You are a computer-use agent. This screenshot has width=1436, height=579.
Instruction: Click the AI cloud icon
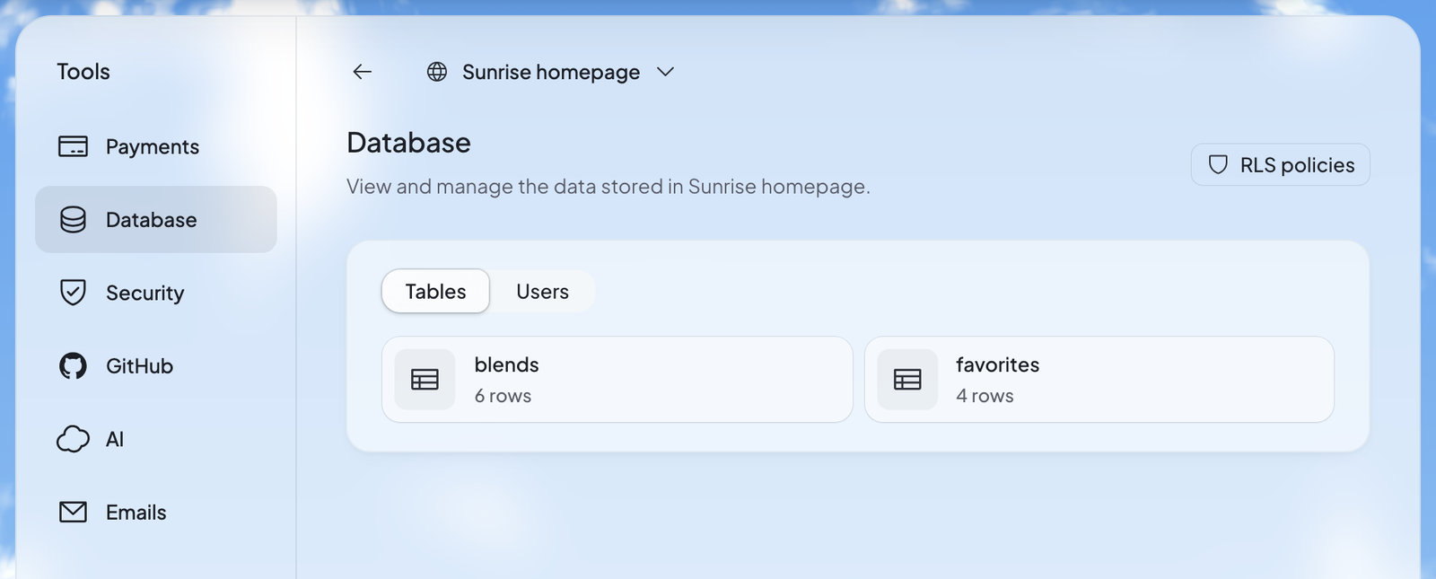pos(73,439)
